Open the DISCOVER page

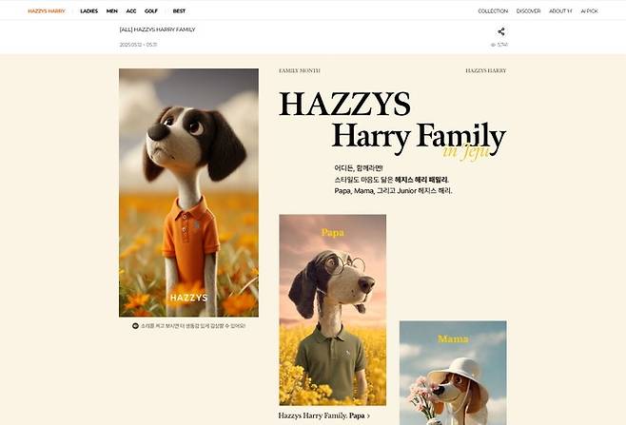[x=528, y=11]
